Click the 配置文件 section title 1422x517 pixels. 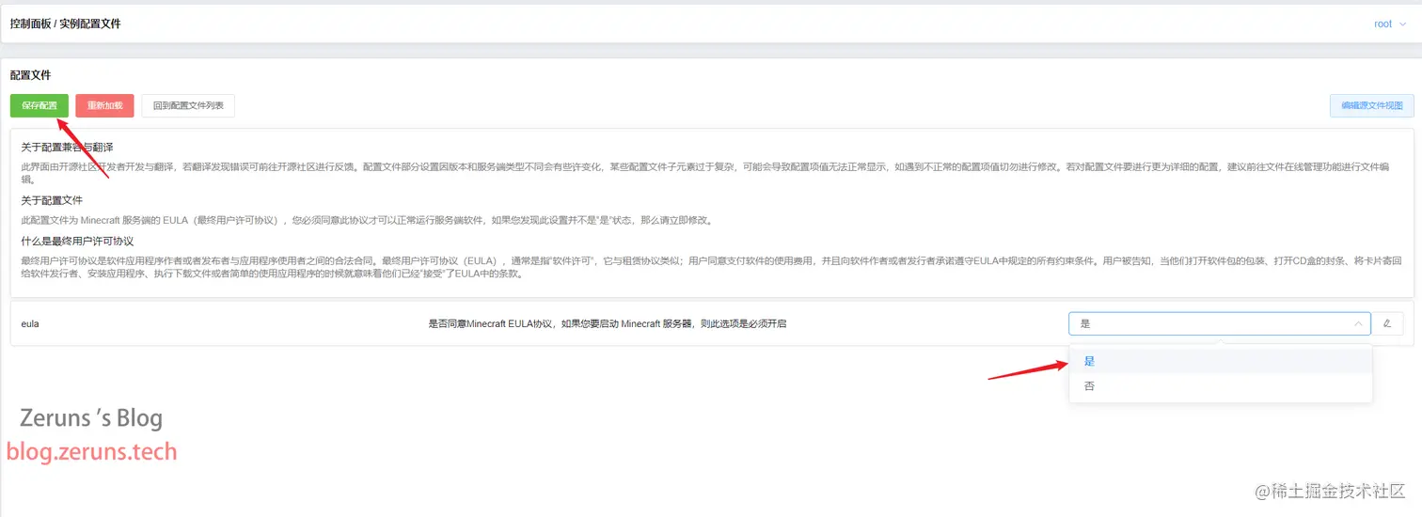pos(30,74)
